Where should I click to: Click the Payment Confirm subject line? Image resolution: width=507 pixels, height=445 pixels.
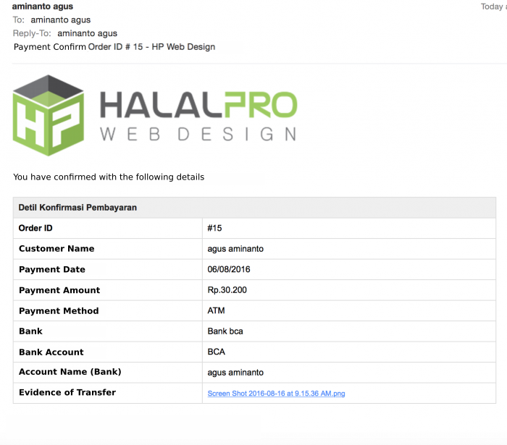114,47
